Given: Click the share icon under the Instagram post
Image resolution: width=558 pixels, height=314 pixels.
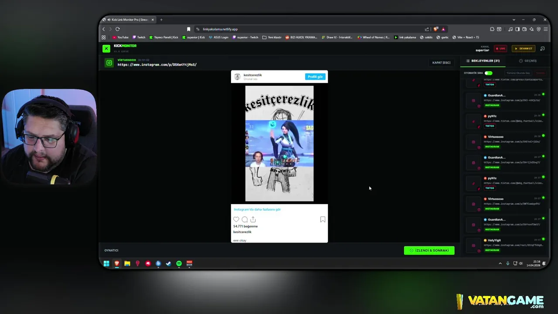Looking at the screenshot, I should pyautogui.click(x=253, y=219).
